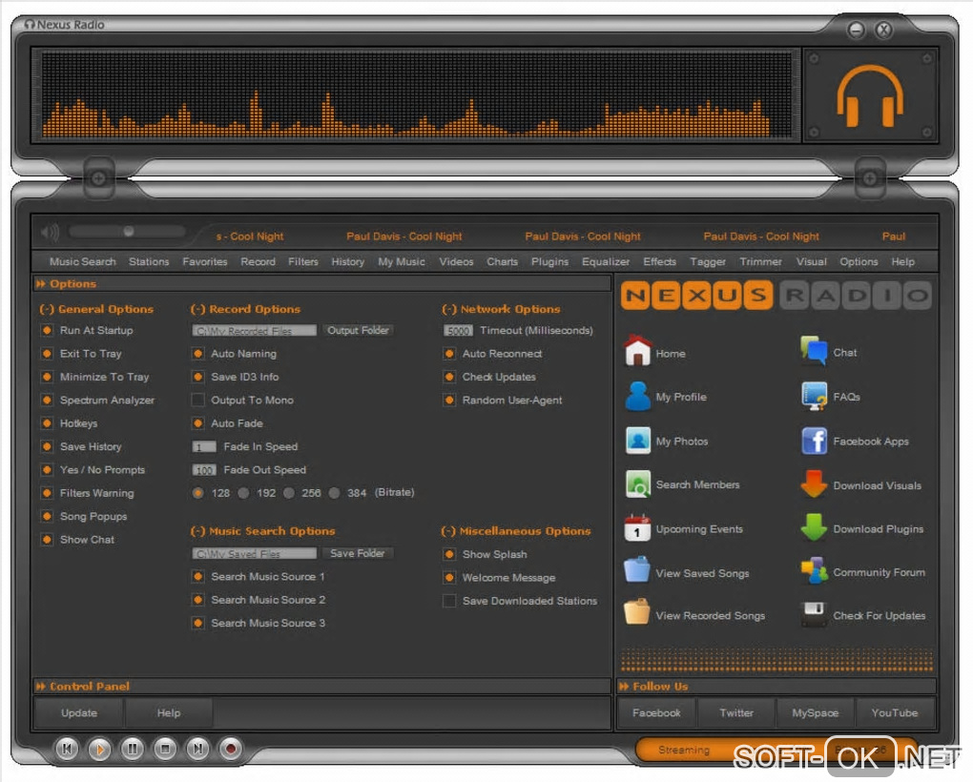973x782 pixels.
Task: Click the Save Folder button
Action: coord(358,552)
